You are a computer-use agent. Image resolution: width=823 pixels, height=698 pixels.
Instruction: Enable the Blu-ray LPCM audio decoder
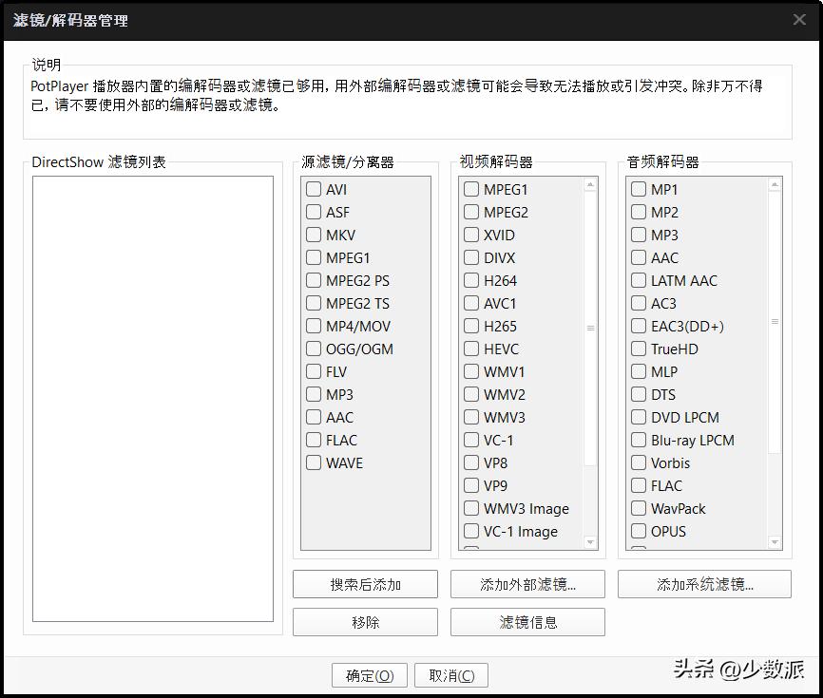[x=638, y=440]
